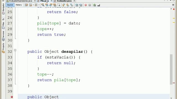Viewport: 177px width, 99px height.
Task: Toggle Highlight Search in the toolbar
Action: pyautogui.click(x=55, y=5)
